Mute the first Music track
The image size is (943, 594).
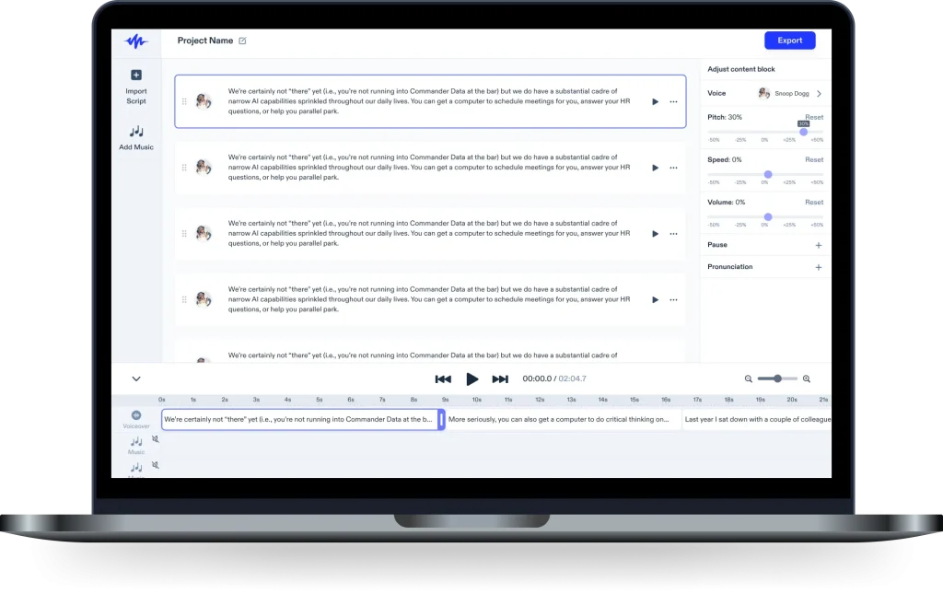[x=155, y=439]
